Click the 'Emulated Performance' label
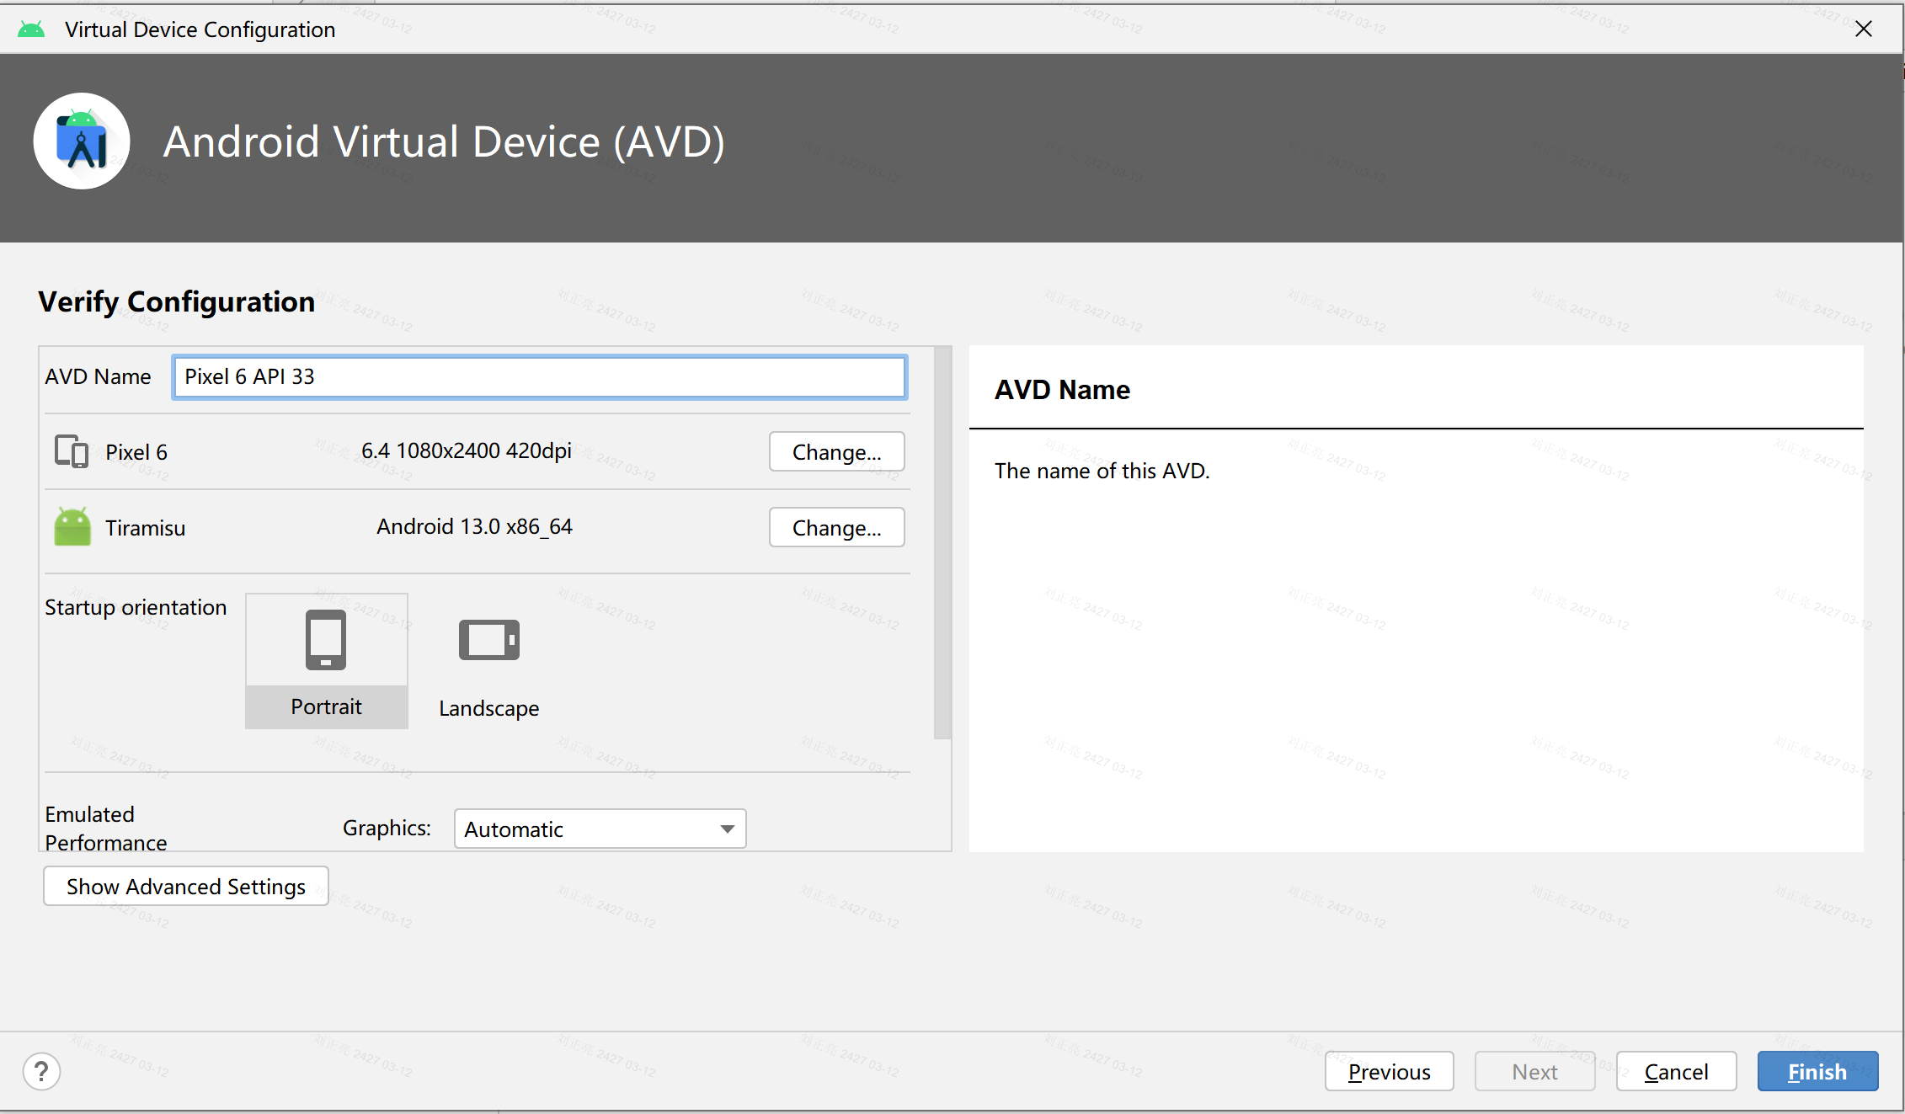The width and height of the screenshot is (1905, 1114). pyautogui.click(x=106, y=829)
